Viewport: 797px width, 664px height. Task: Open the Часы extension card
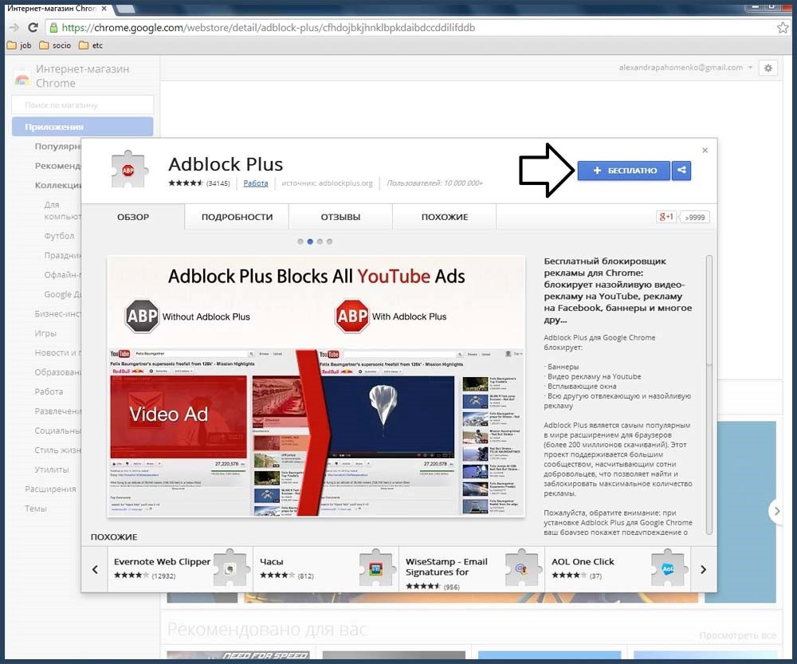tap(326, 569)
